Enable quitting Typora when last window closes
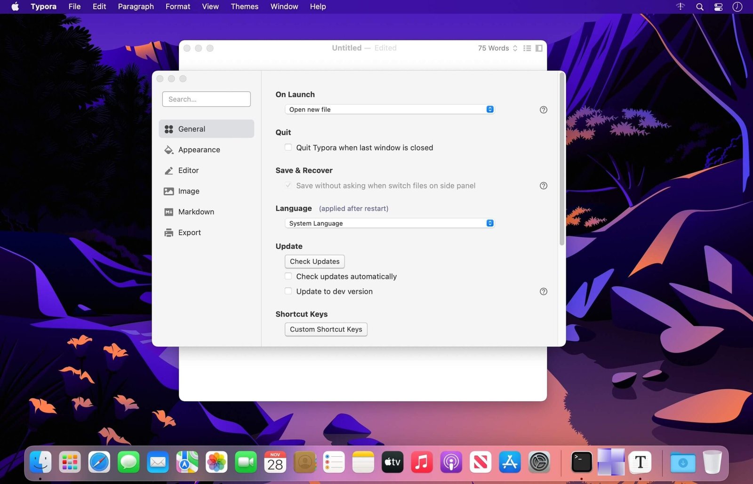The height and width of the screenshot is (484, 753). point(288,147)
